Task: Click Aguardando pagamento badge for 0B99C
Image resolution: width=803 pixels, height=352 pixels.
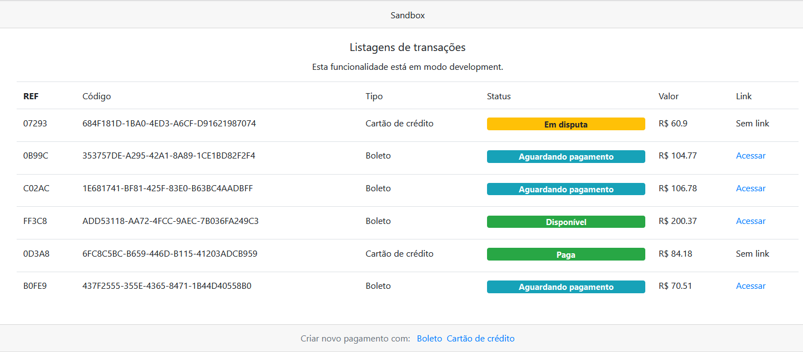Action: pos(566,157)
